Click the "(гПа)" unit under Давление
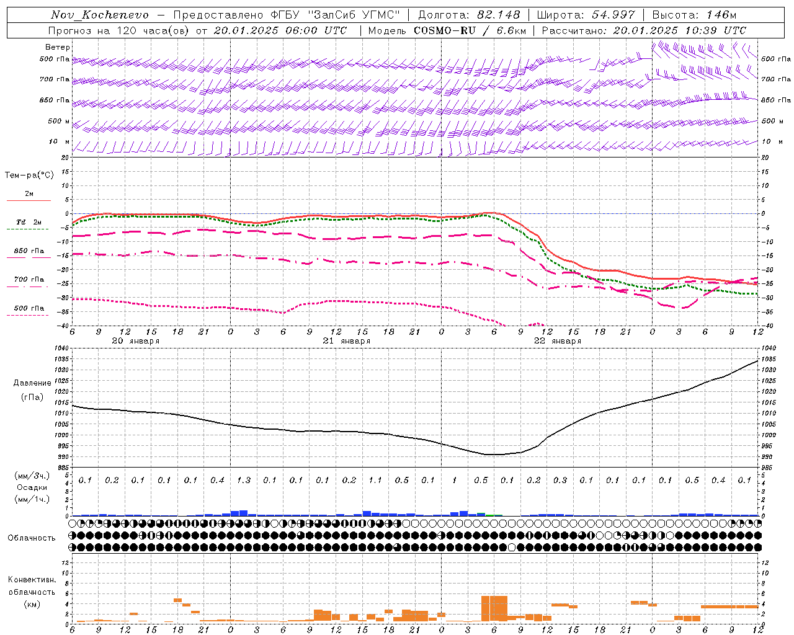Image resolution: width=794 pixels, height=635 pixels. tap(33, 397)
